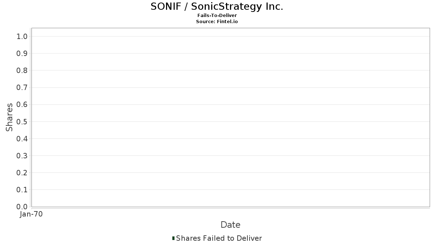Select the 0.6 y-axis tick label

[22, 104]
